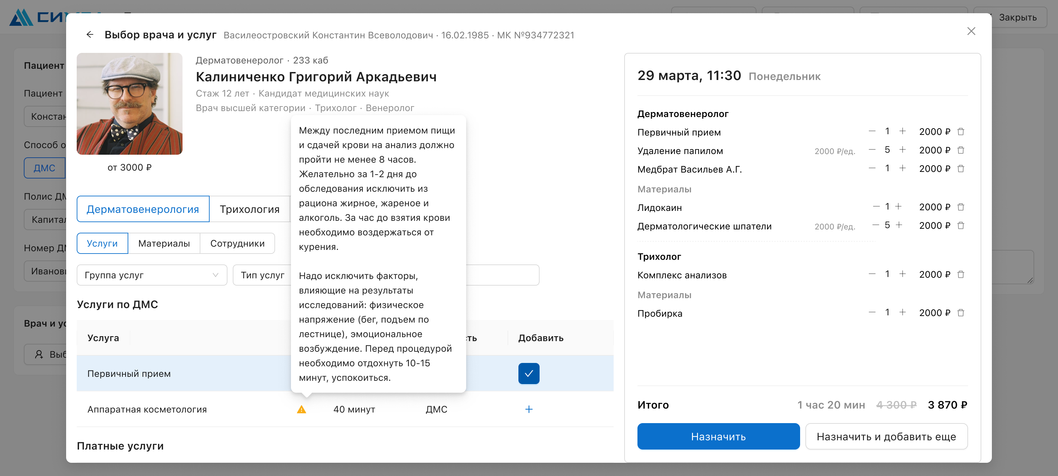
Task: Delete Лидокаин material via trash icon
Action: pos(961,207)
